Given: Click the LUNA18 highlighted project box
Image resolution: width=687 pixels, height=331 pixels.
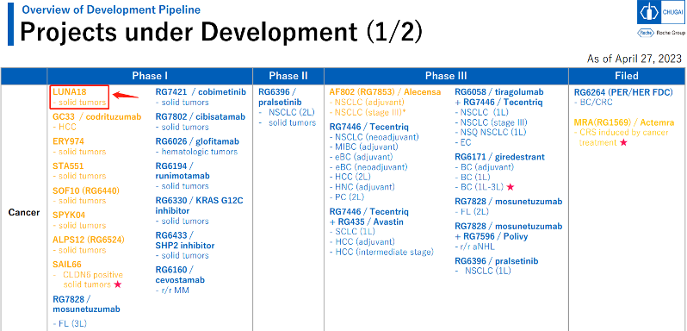Looking at the screenshot, I should tap(79, 97).
